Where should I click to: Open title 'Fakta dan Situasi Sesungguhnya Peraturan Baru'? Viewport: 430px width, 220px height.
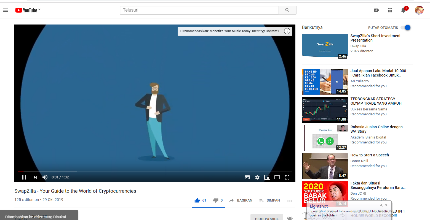(x=378, y=185)
